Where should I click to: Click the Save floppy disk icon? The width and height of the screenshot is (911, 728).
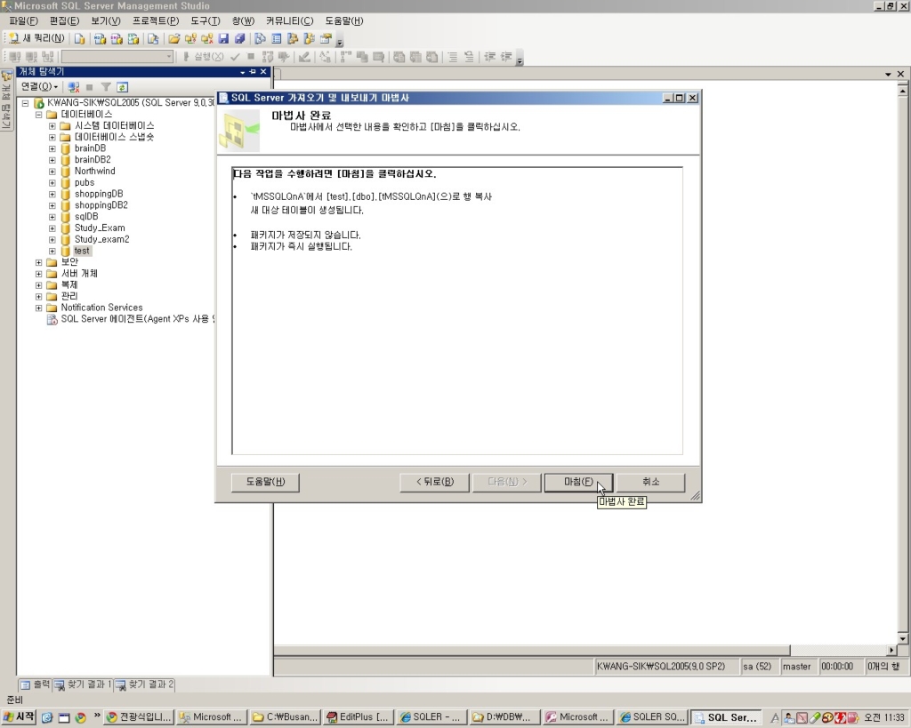223,39
